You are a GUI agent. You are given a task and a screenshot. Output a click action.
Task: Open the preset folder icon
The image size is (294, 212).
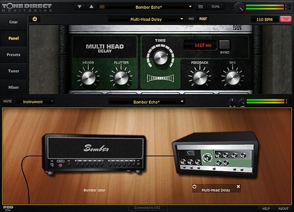200,7
